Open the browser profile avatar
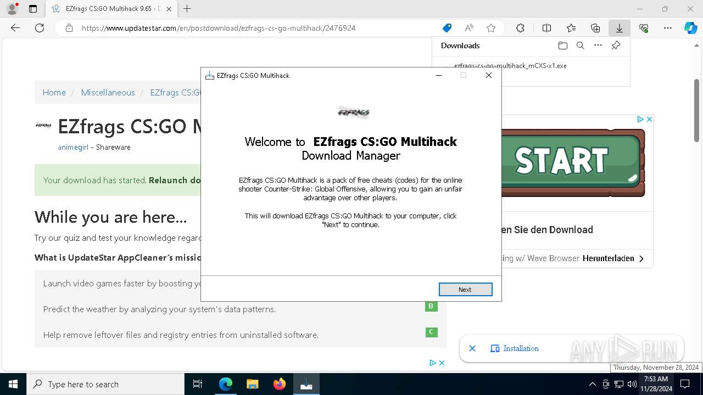This screenshot has width=703, height=395. click(12, 9)
